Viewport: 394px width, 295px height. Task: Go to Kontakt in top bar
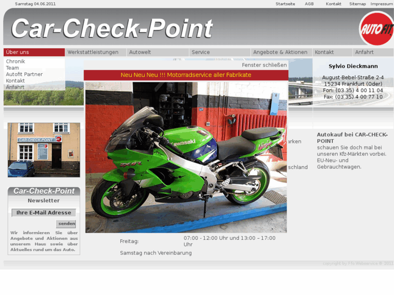[x=333, y=4]
